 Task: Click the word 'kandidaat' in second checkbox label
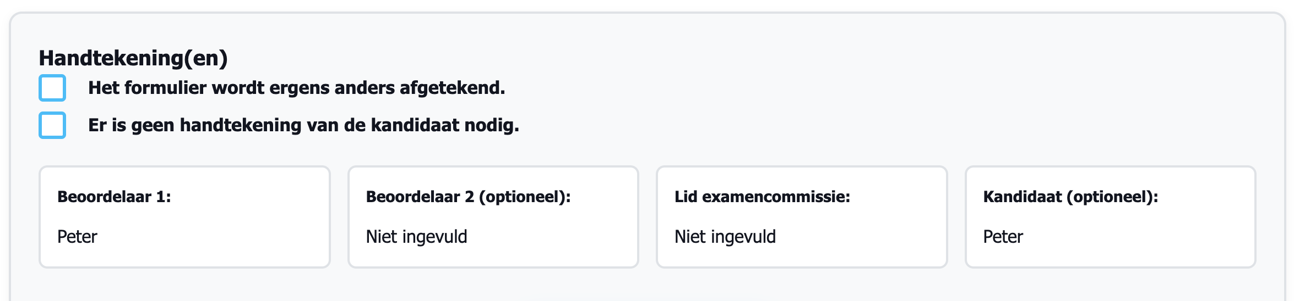[415, 125]
